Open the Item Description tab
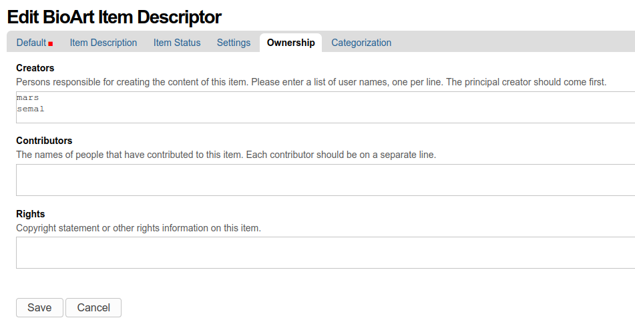This screenshot has height=330, width=635. coord(103,43)
